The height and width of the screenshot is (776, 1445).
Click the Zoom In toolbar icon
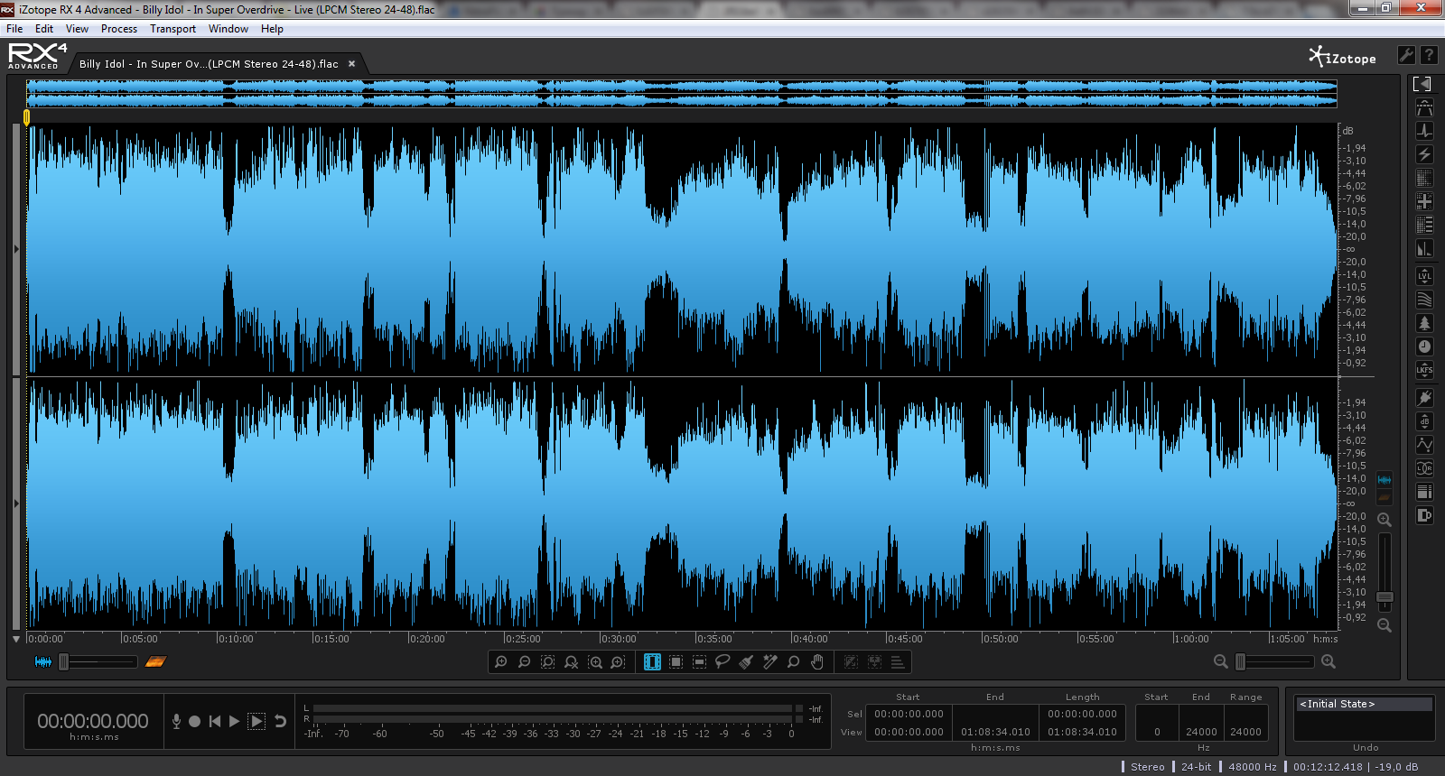pyautogui.click(x=501, y=662)
